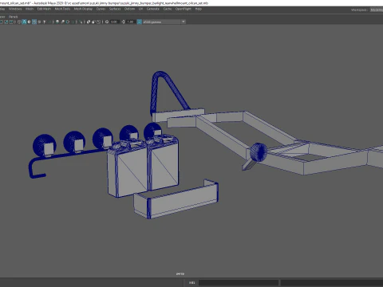Toggle view transform color management icon
The image size is (383, 287).
tap(139, 22)
